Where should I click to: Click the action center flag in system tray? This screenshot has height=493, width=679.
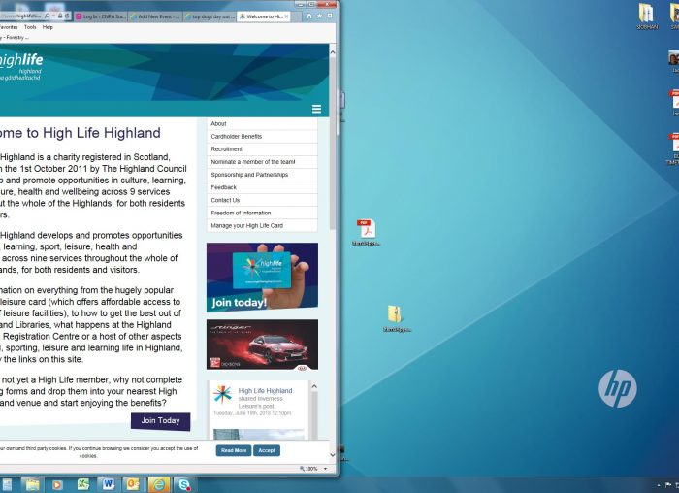point(668,485)
